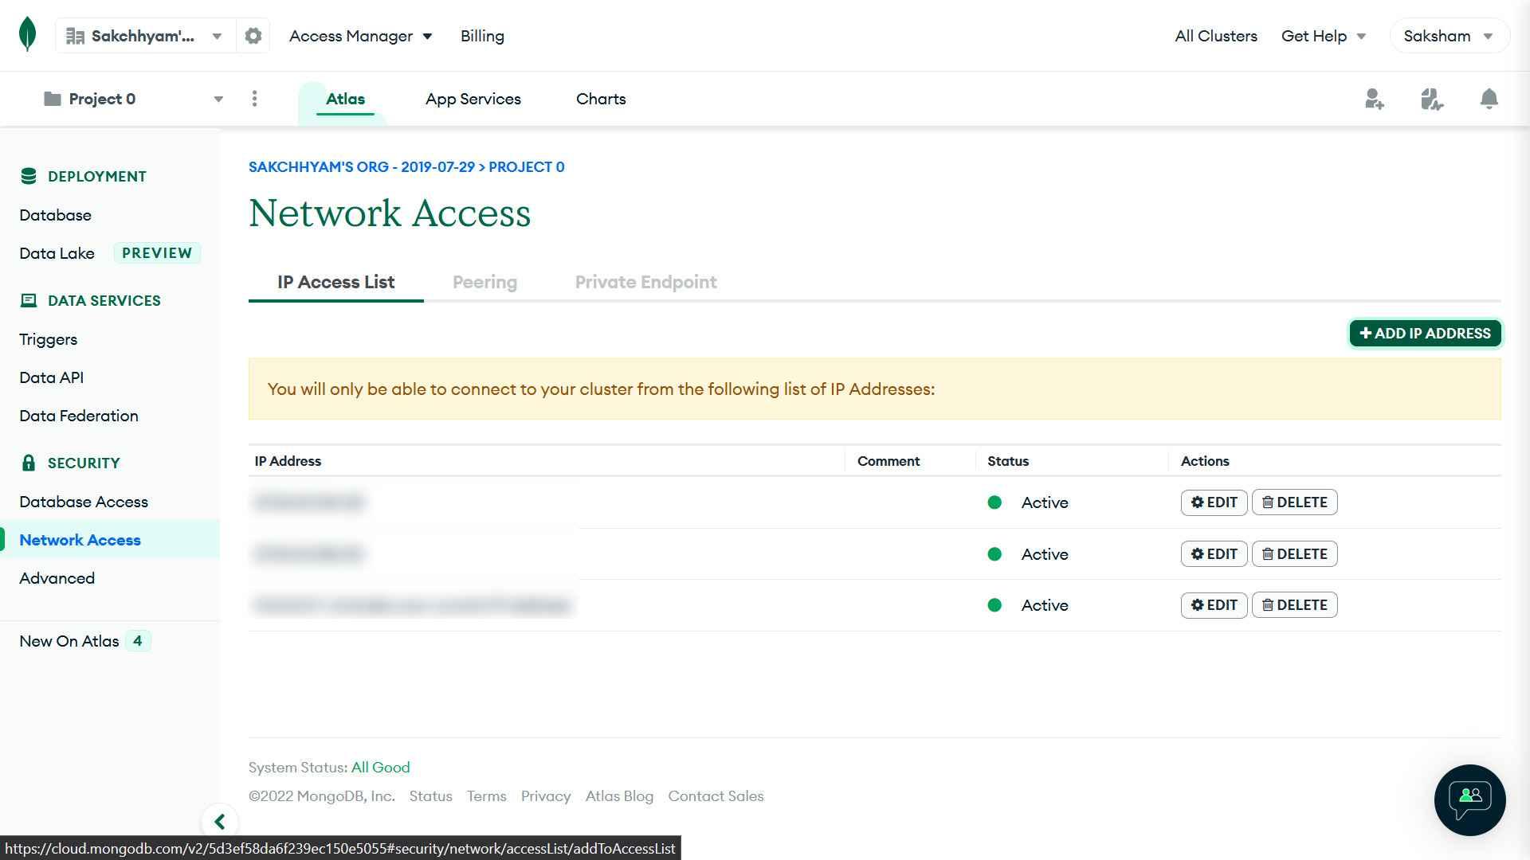This screenshot has width=1530, height=860.
Task: Open the Terms footer link
Action: tap(486, 796)
